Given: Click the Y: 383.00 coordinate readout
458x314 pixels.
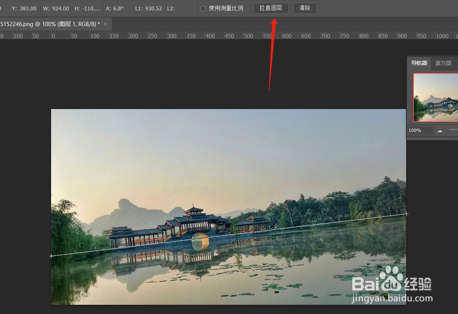Looking at the screenshot, I should pyautogui.click(x=24, y=8).
